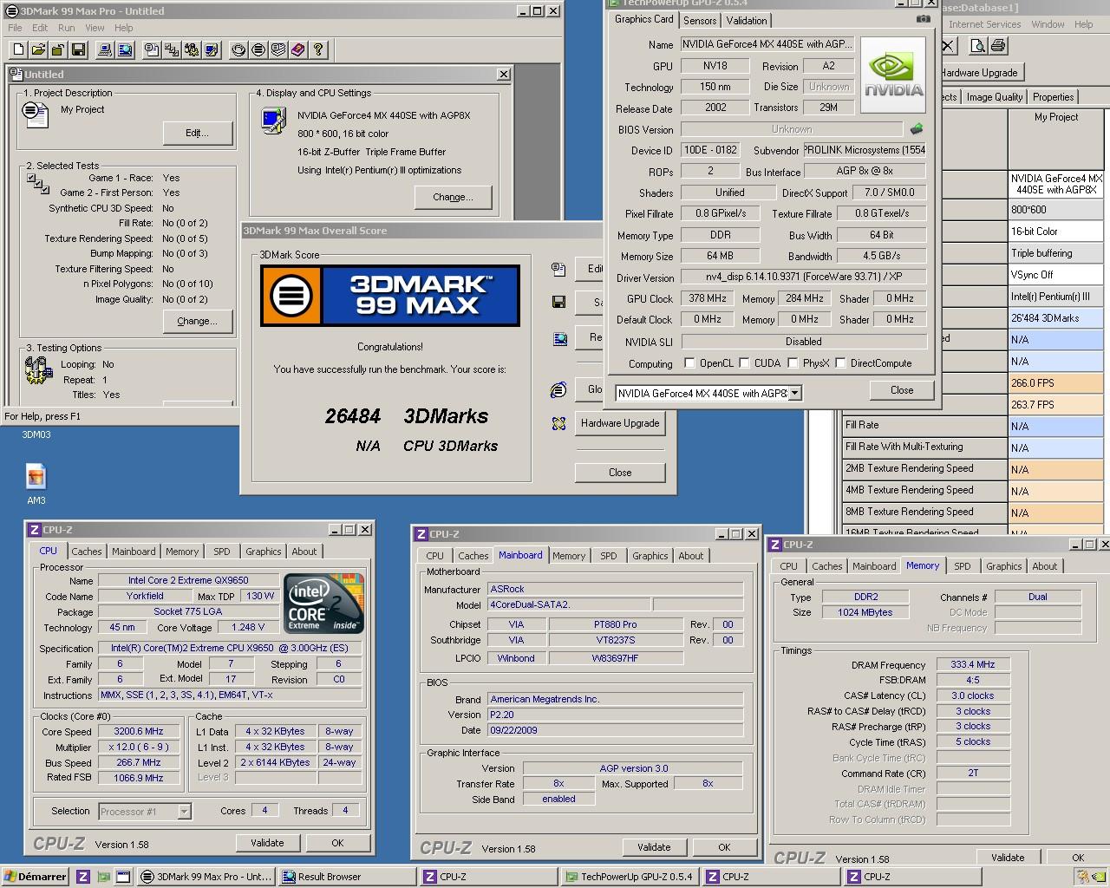1110x888 pixels.
Task: Enable the OpenCL checkbox in GPU-Z
Action: pyautogui.click(x=689, y=363)
